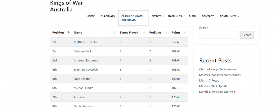Sort by Times Played column arrows
This screenshot has height=107, width=273.
click(x=144, y=33)
